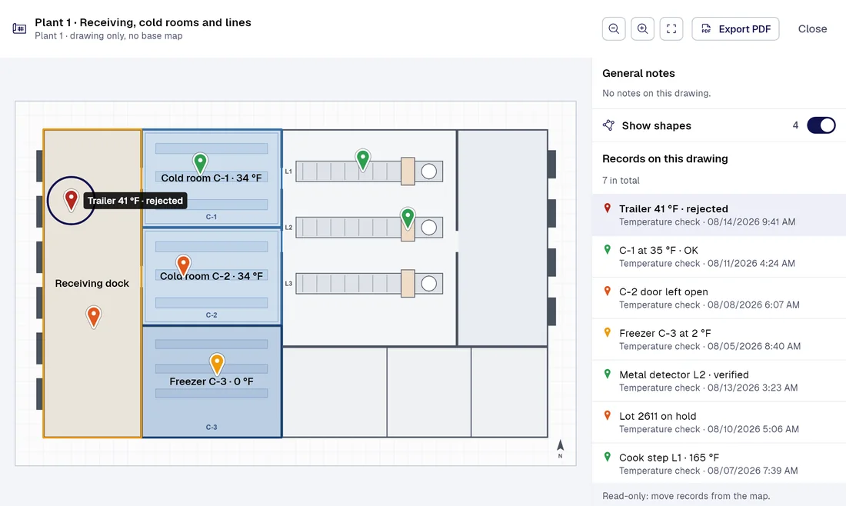The image size is (846, 506).
Task: Open the Cook step L1 165 °F record
Action: (718, 464)
